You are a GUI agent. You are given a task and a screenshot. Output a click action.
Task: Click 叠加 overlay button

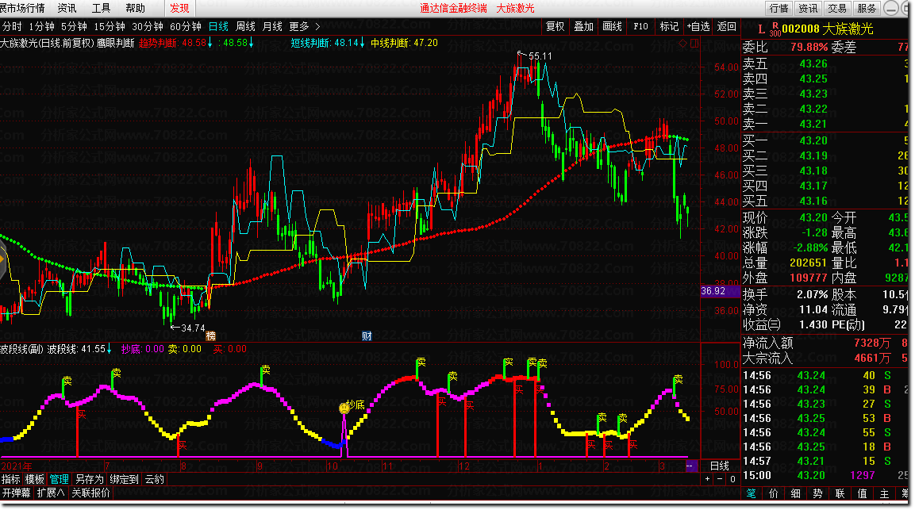[x=583, y=27]
